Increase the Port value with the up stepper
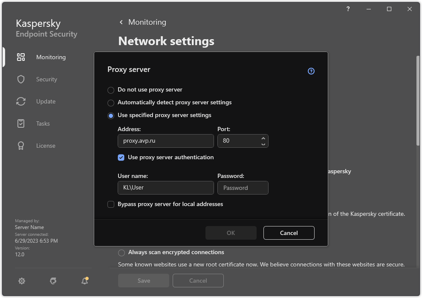Viewport: 422px width, 298px height. coord(263,138)
